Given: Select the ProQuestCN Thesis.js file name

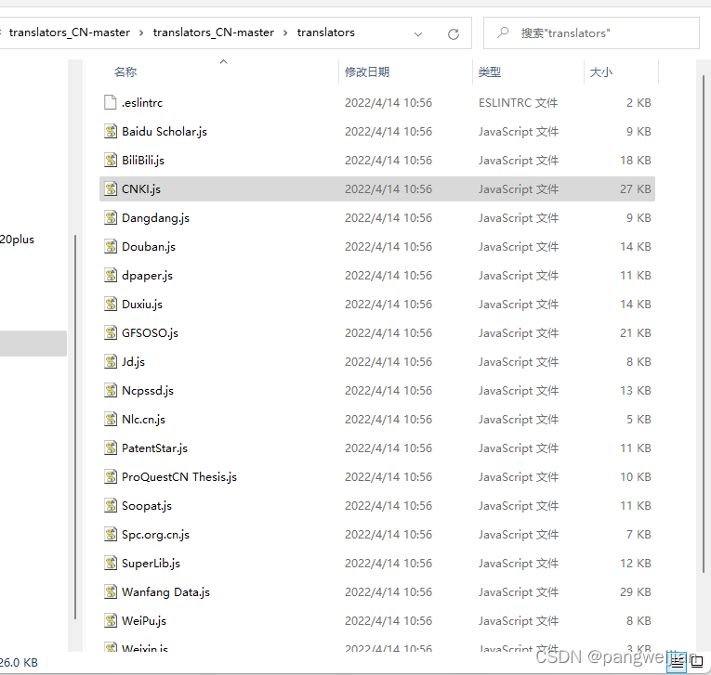Looking at the screenshot, I should coord(179,476).
